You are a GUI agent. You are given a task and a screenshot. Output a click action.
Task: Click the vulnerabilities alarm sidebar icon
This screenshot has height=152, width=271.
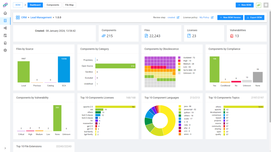click(5, 43)
